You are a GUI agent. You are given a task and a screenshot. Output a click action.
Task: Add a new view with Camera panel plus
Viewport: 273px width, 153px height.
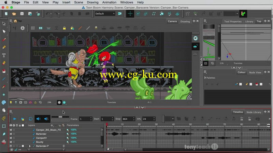(194, 21)
